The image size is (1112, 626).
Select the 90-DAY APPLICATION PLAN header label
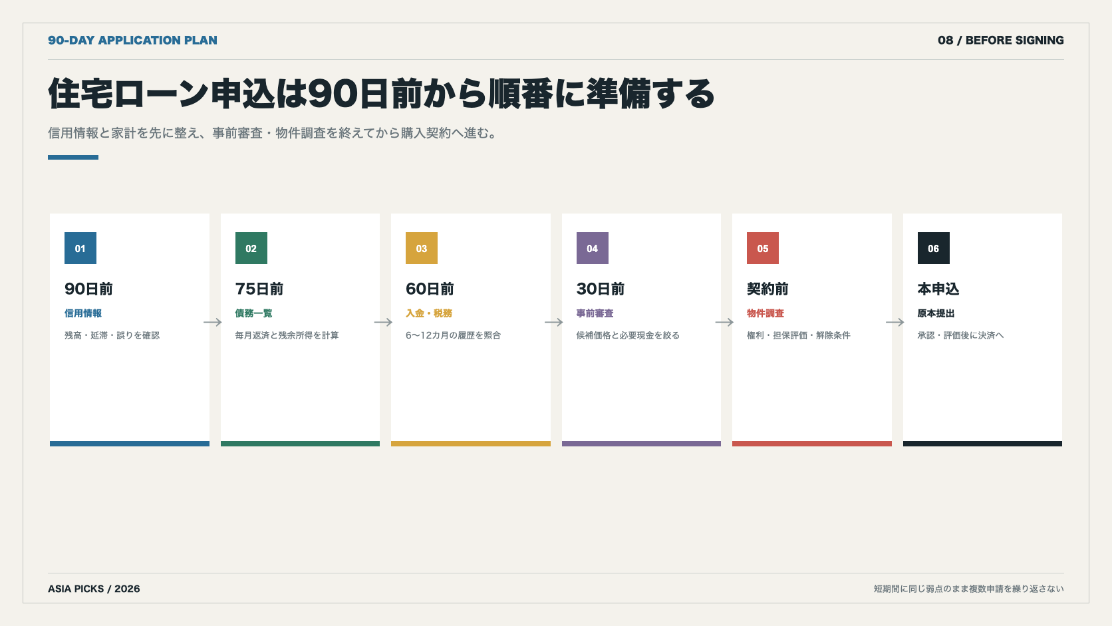[132, 40]
